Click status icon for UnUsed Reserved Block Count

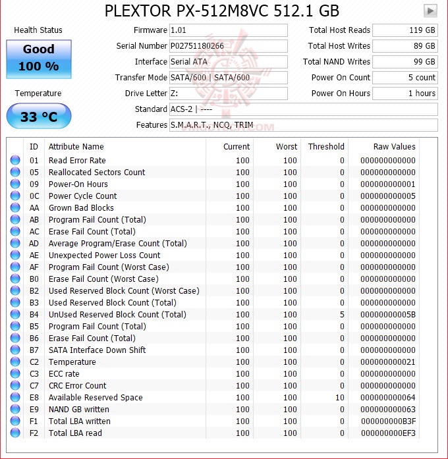[15, 314]
